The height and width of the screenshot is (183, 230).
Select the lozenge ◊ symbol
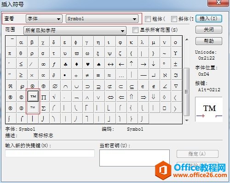coord(165,97)
